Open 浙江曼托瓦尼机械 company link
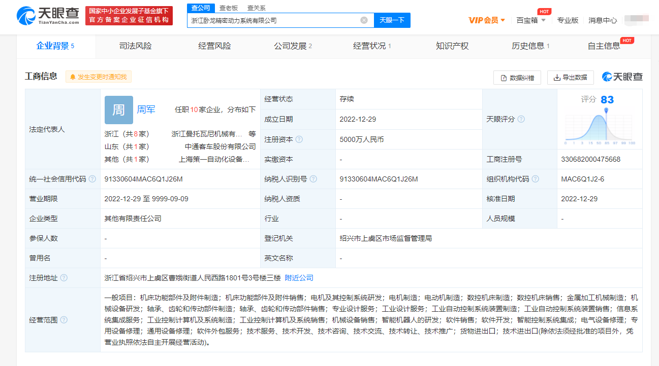The height and width of the screenshot is (366, 659). [207, 134]
